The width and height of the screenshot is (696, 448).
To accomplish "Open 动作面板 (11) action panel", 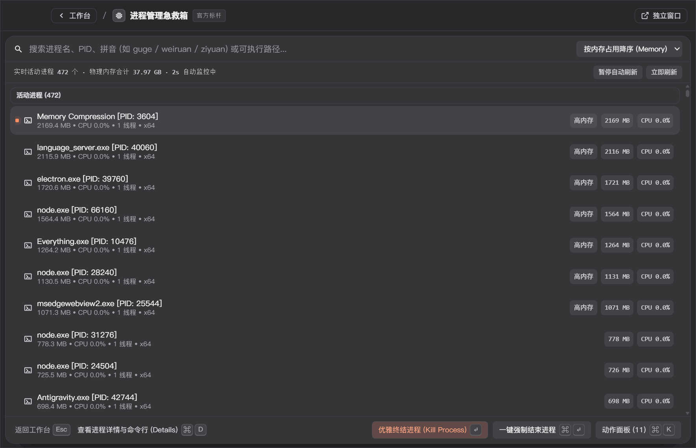I will pyautogui.click(x=638, y=430).
